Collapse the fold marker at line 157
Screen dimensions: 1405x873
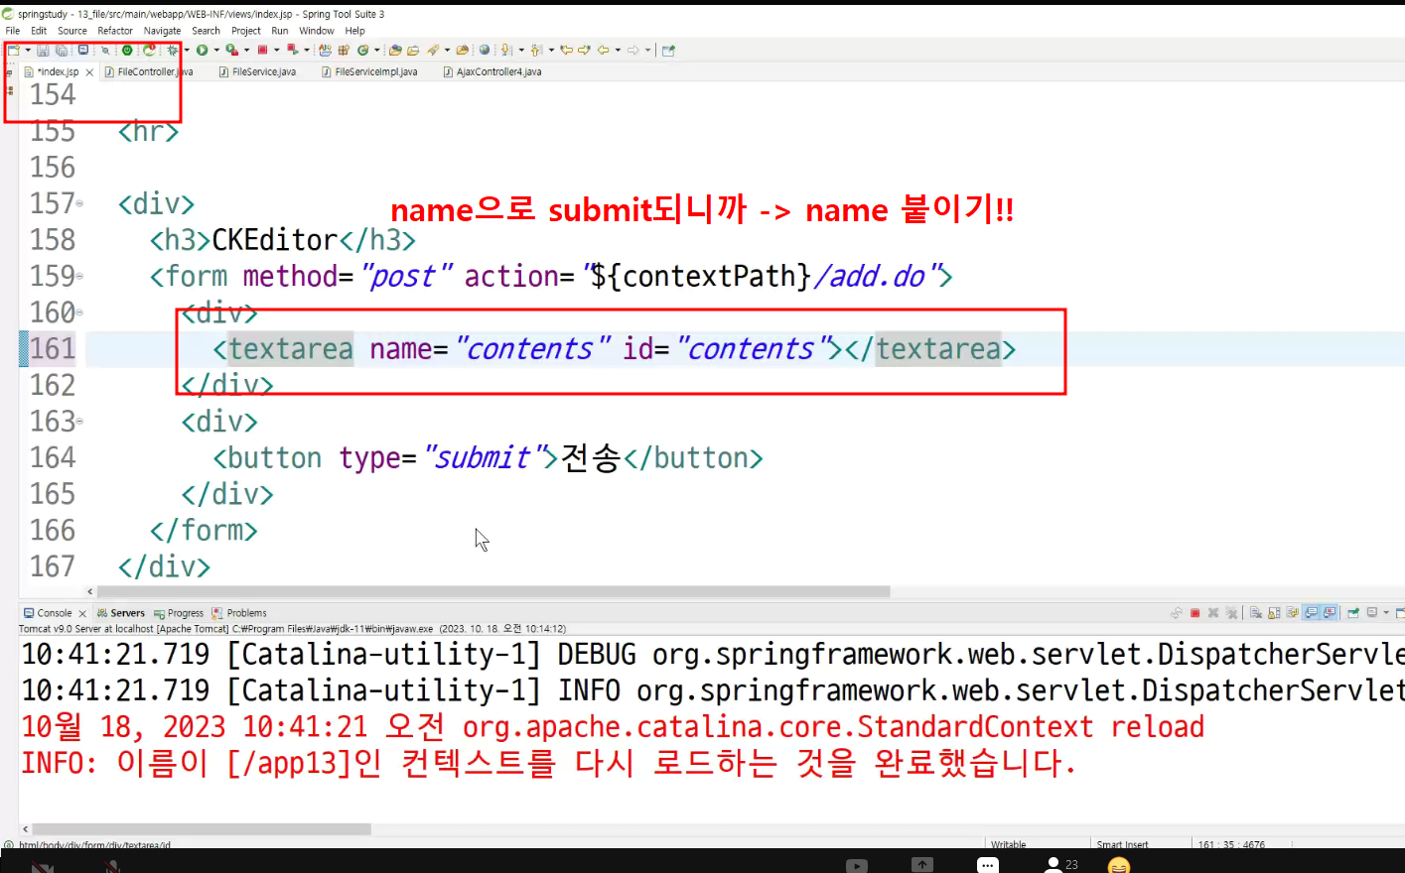pyautogui.click(x=79, y=203)
